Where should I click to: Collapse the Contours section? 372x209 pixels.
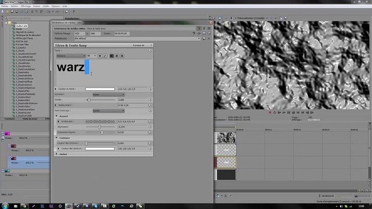click(x=57, y=138)
